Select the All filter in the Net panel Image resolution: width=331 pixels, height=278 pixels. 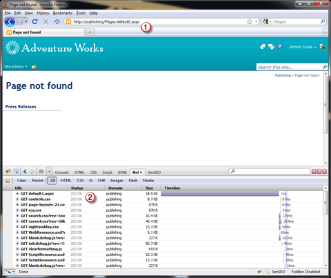tap(52, 181)
